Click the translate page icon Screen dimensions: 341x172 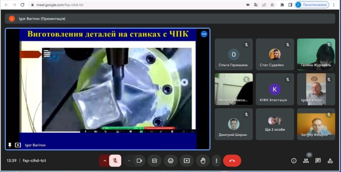point(256,5)
